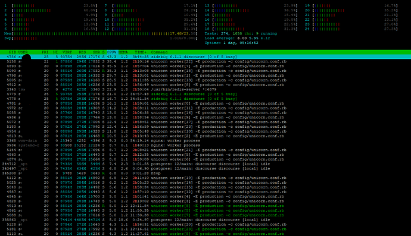The width and height of the screenshot is (411, 236).
Task: Select the unicorn worker[1] process row
Action: tap(205, 75)
